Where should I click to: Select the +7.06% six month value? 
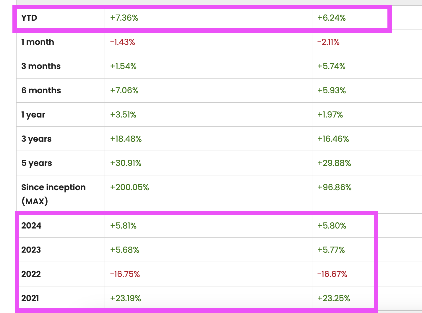tap(124, 91)
